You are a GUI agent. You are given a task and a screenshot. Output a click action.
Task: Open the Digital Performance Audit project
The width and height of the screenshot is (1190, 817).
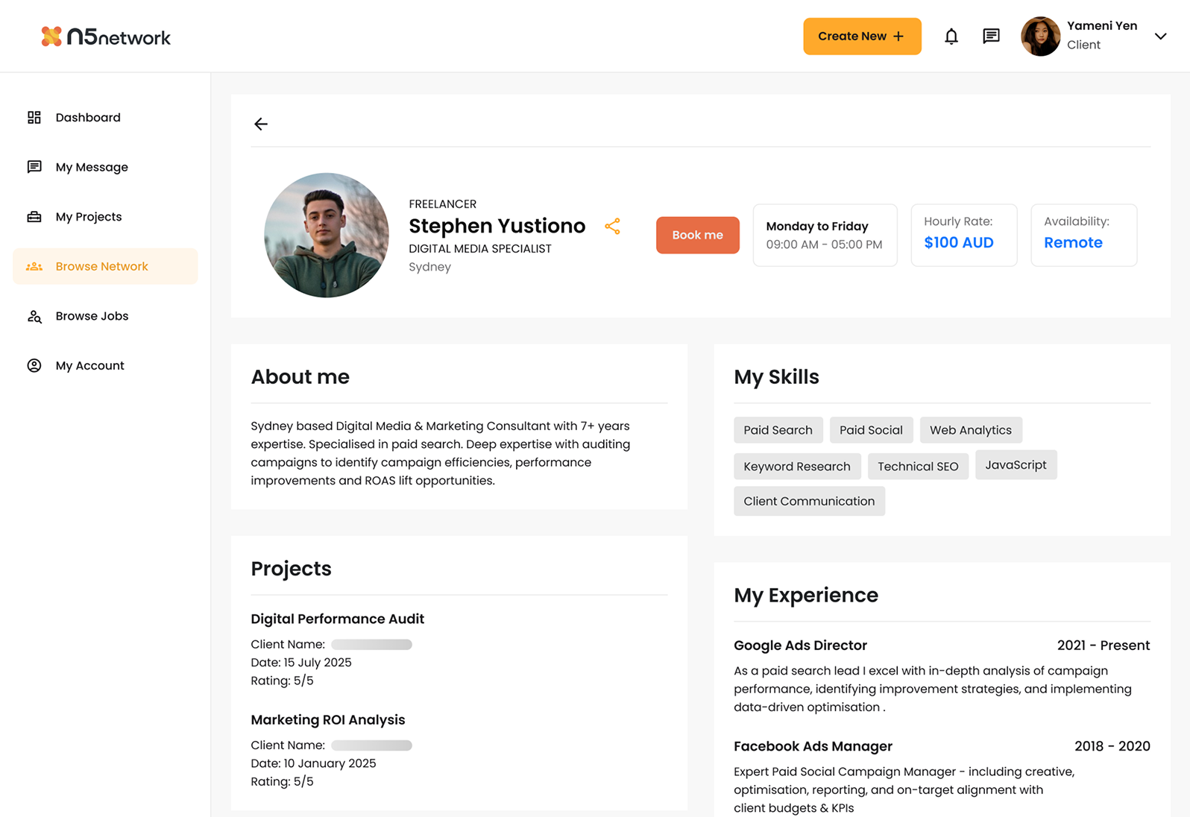pyautogui.click(x=337, y=619)
